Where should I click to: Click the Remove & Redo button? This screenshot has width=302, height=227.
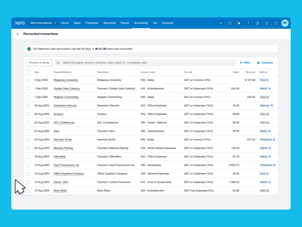pos(39,62)
